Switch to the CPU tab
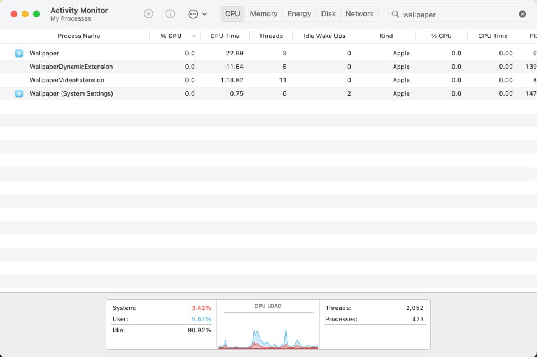The height and width of the screenshot is (357, 537). pos(232,13)
